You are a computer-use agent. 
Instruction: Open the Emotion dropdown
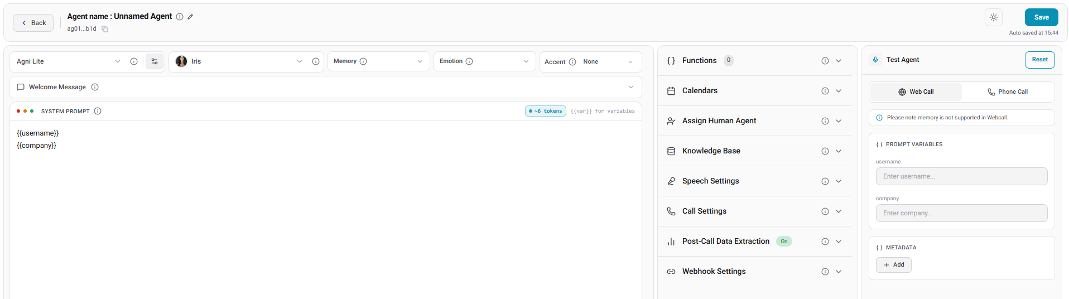tap(484, 61)
